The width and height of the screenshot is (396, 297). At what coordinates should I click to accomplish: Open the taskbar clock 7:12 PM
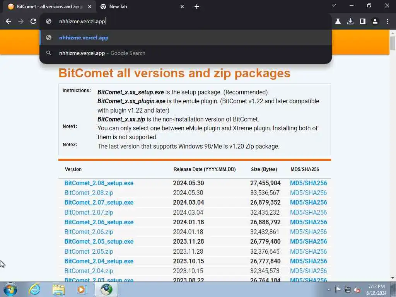coord(376,290)
